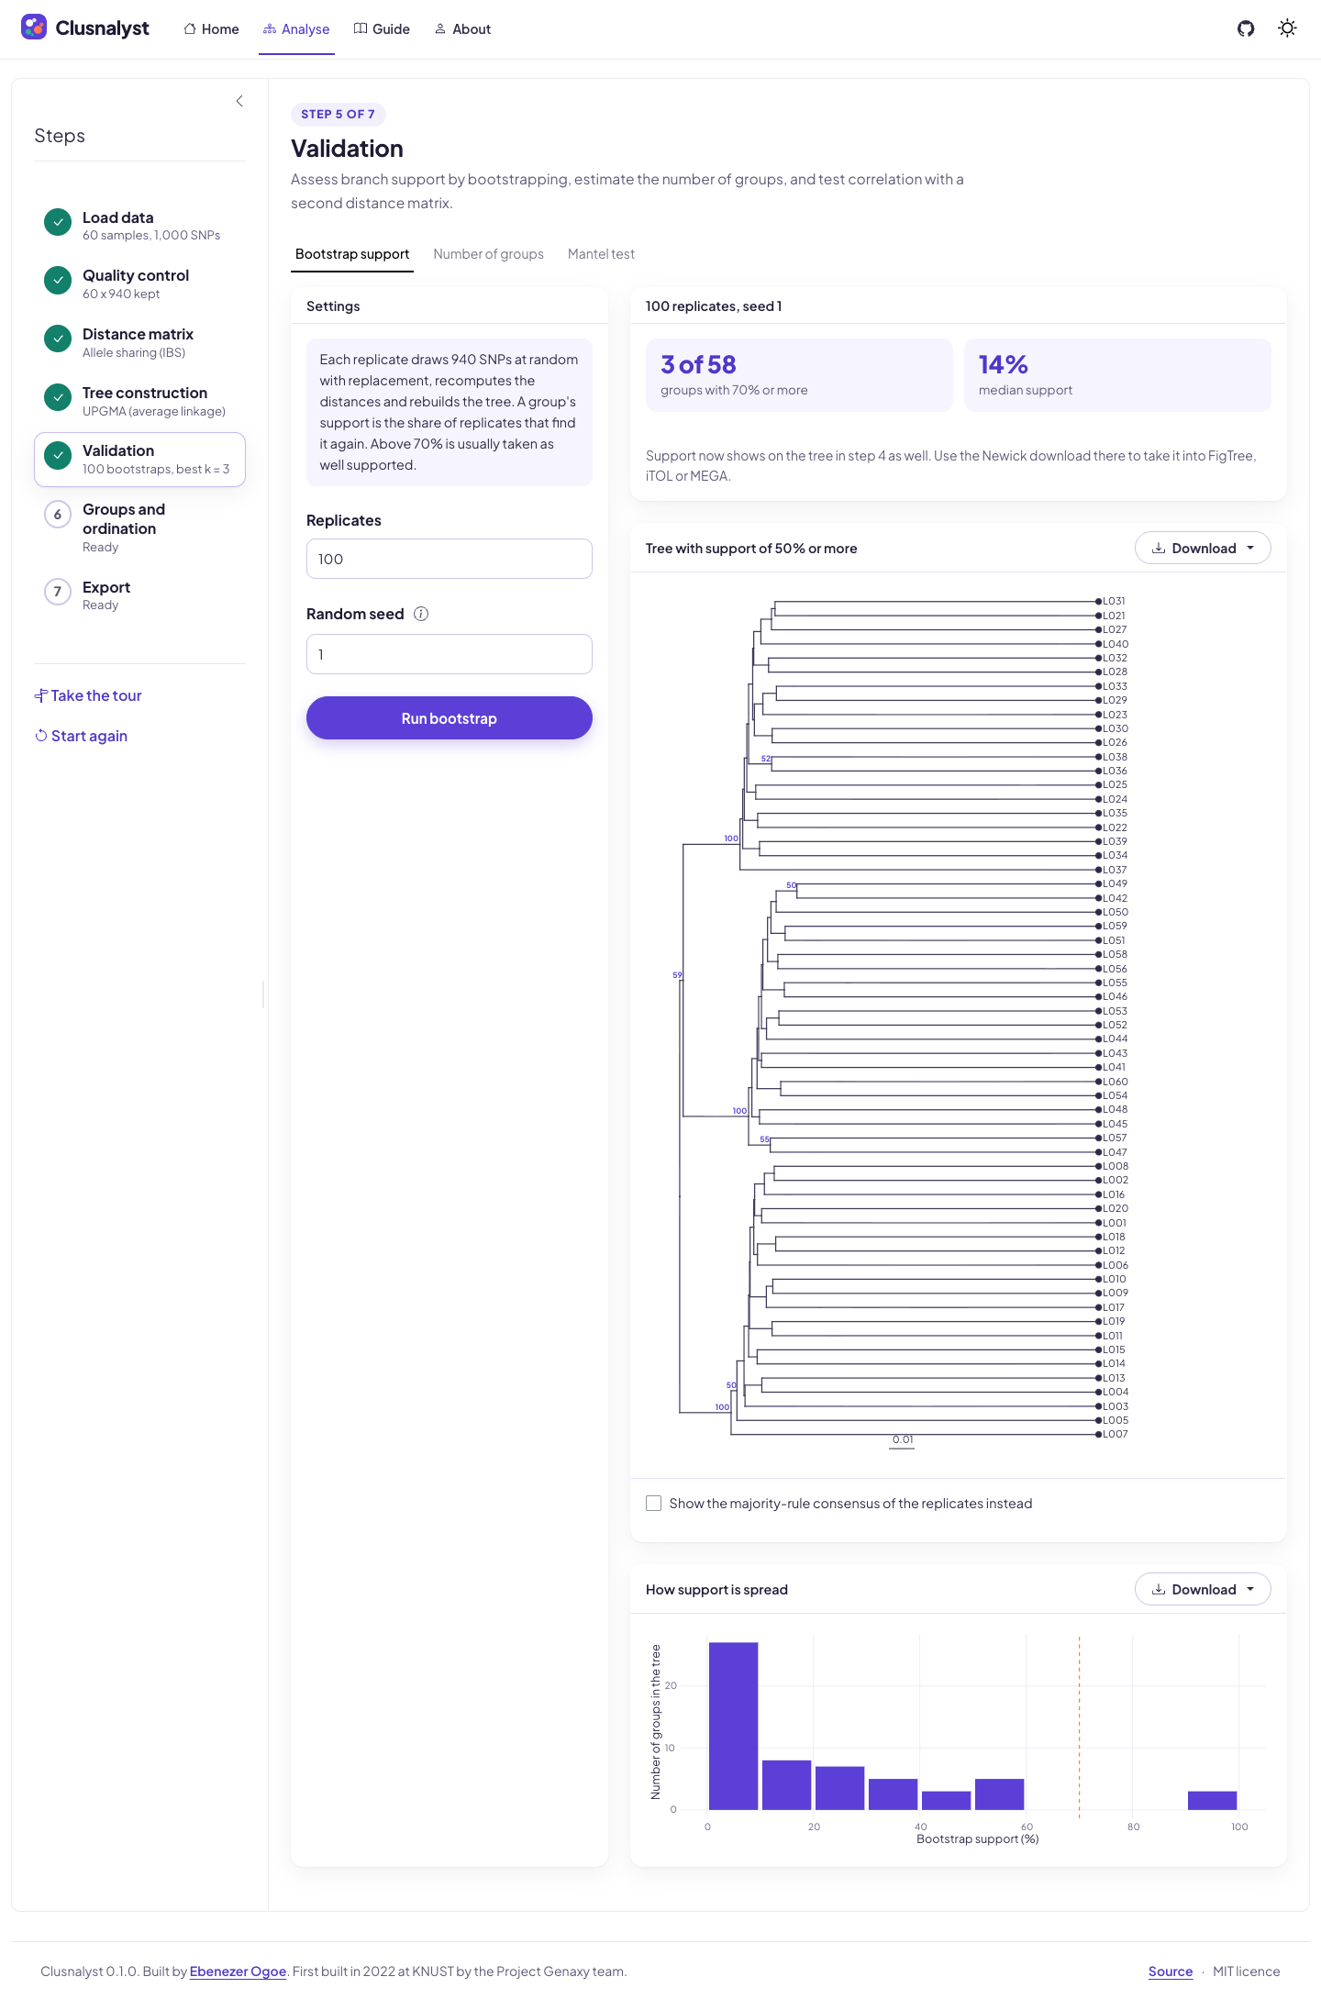1321x1999 pixels.
Task: Click the Quality control checkmark icon
Action: point(58,281)
